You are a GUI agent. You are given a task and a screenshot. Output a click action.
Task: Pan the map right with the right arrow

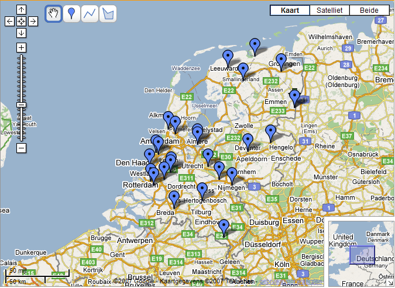tap(33, 22)
